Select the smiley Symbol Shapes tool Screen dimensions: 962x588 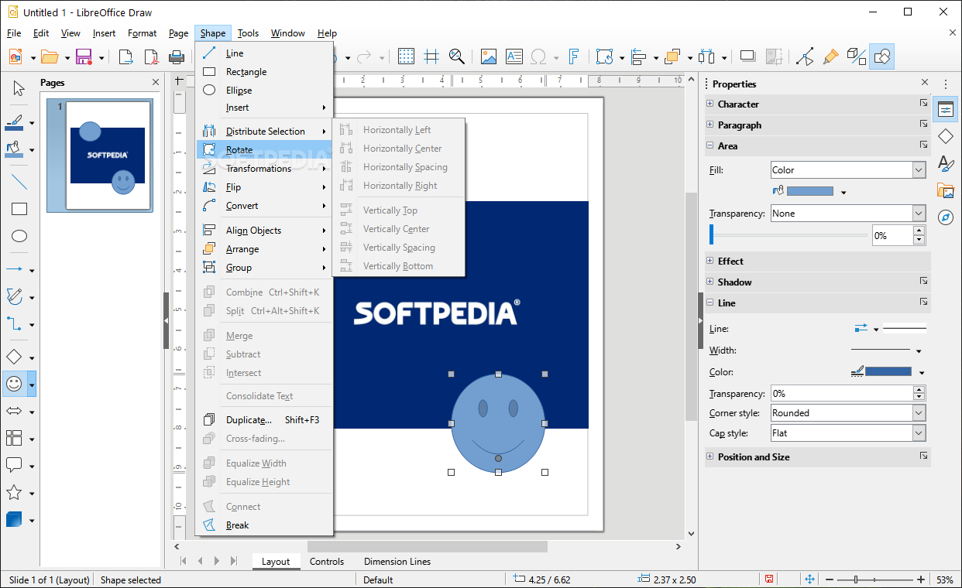(x=14, y=384)
